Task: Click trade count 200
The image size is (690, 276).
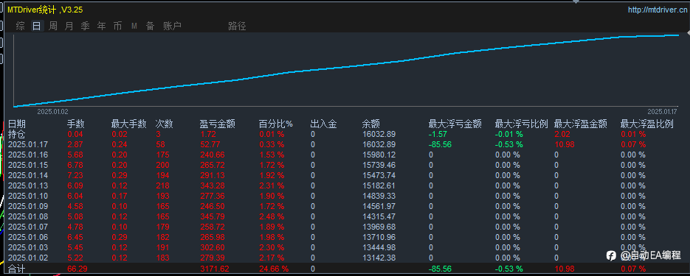Action: [x=162, y=165]
